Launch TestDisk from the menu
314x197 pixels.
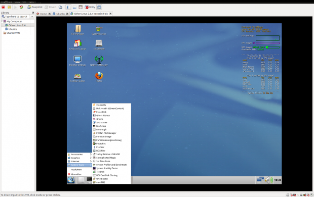click(111, 172)
